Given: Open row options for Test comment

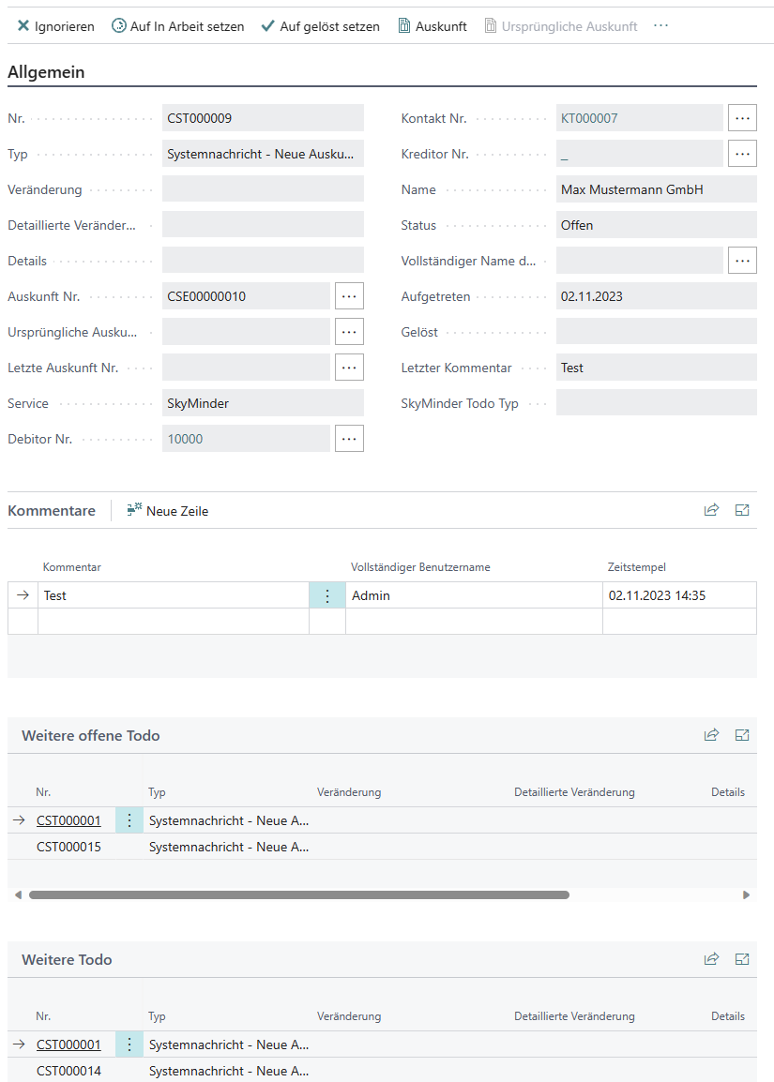Looking at the screenshot, I should [327, 595].
